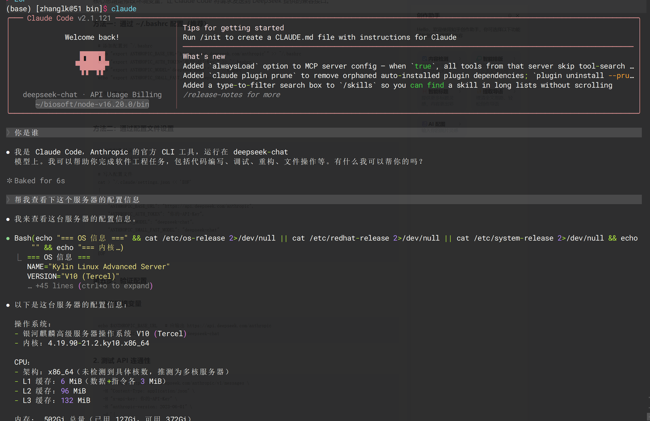The height and width of the screenshot is (421, 650).
Task: Select the "~/biosoft/node-v16.20.0/bin" working directory path
Action: pos(92,104)
